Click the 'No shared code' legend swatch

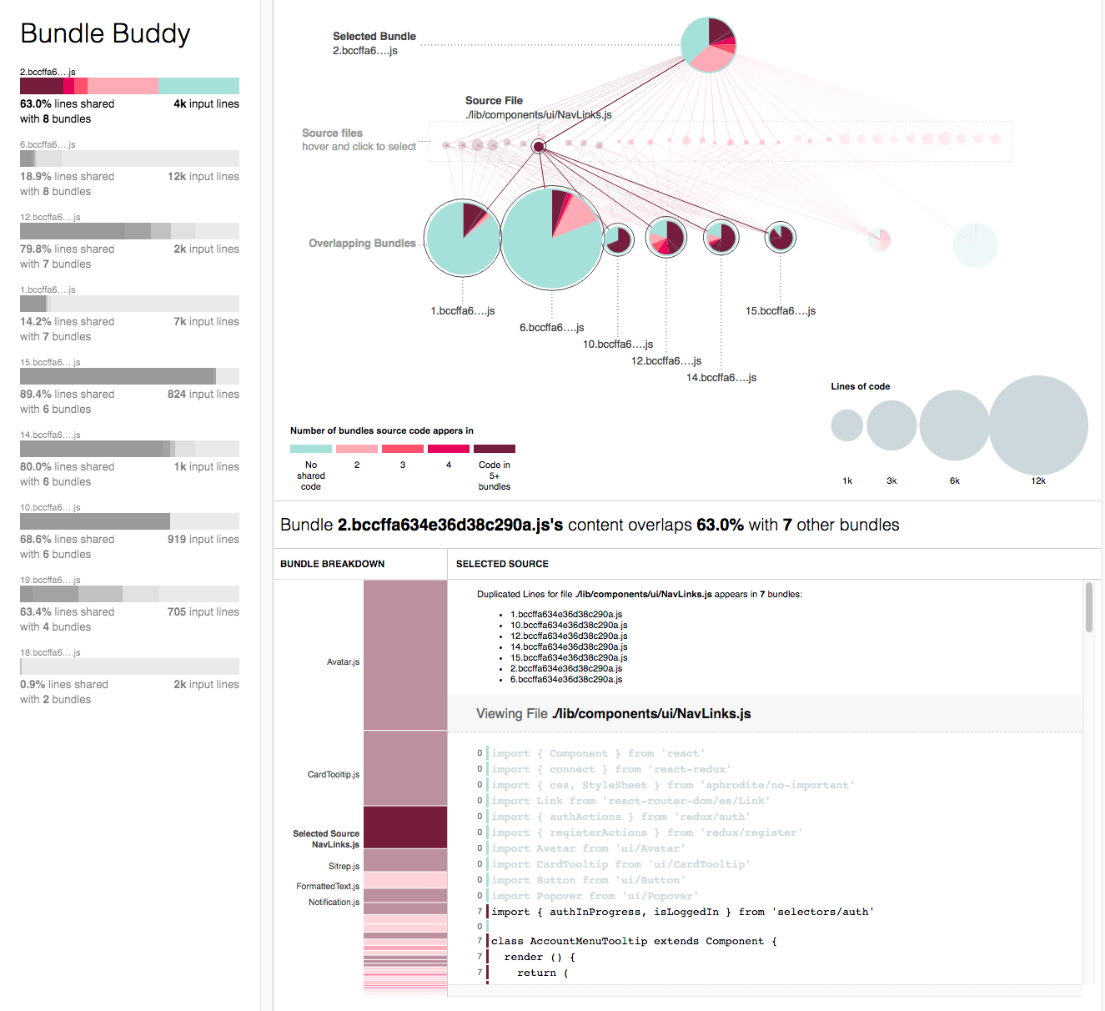(311, 449)
